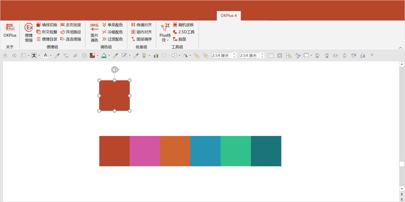Select the blue palette square
The width and height of the screenshot is (405, 202).
tap(205, 151)
